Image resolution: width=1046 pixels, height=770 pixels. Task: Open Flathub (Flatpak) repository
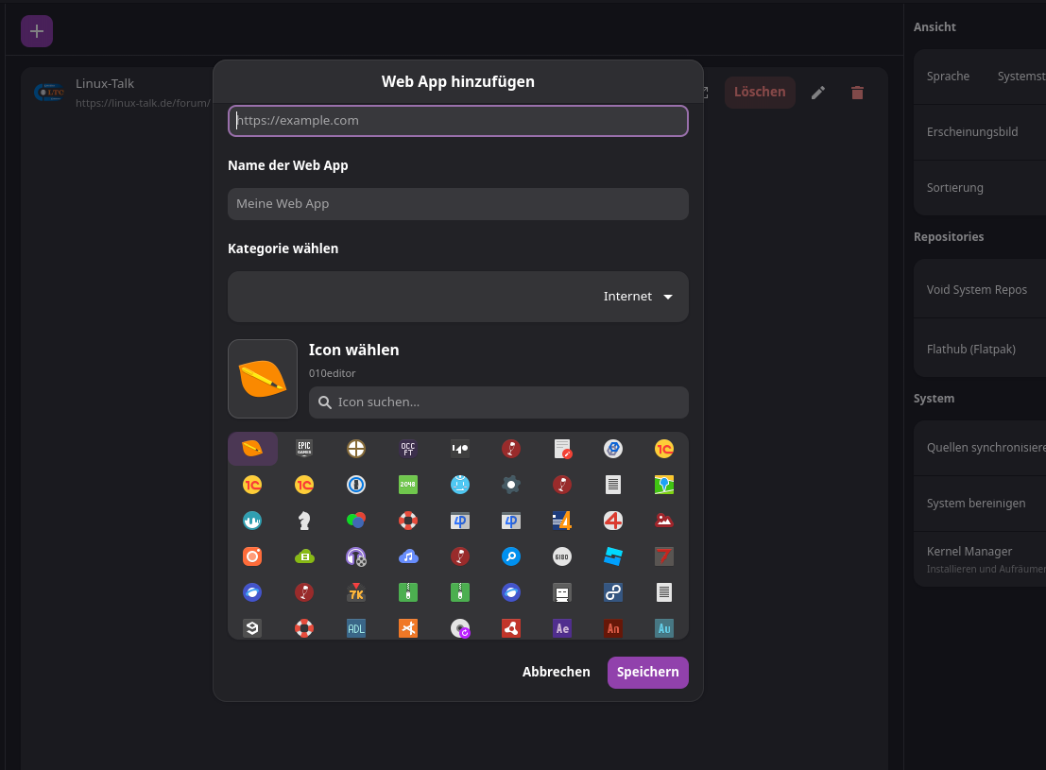pos(981,349)
